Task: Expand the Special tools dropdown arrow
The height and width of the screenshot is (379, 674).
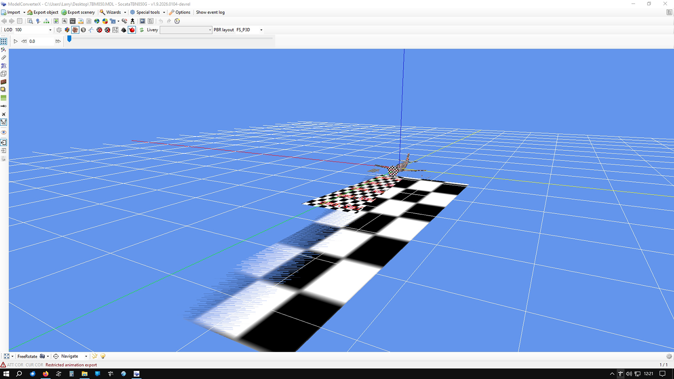Action: (164, 12)
